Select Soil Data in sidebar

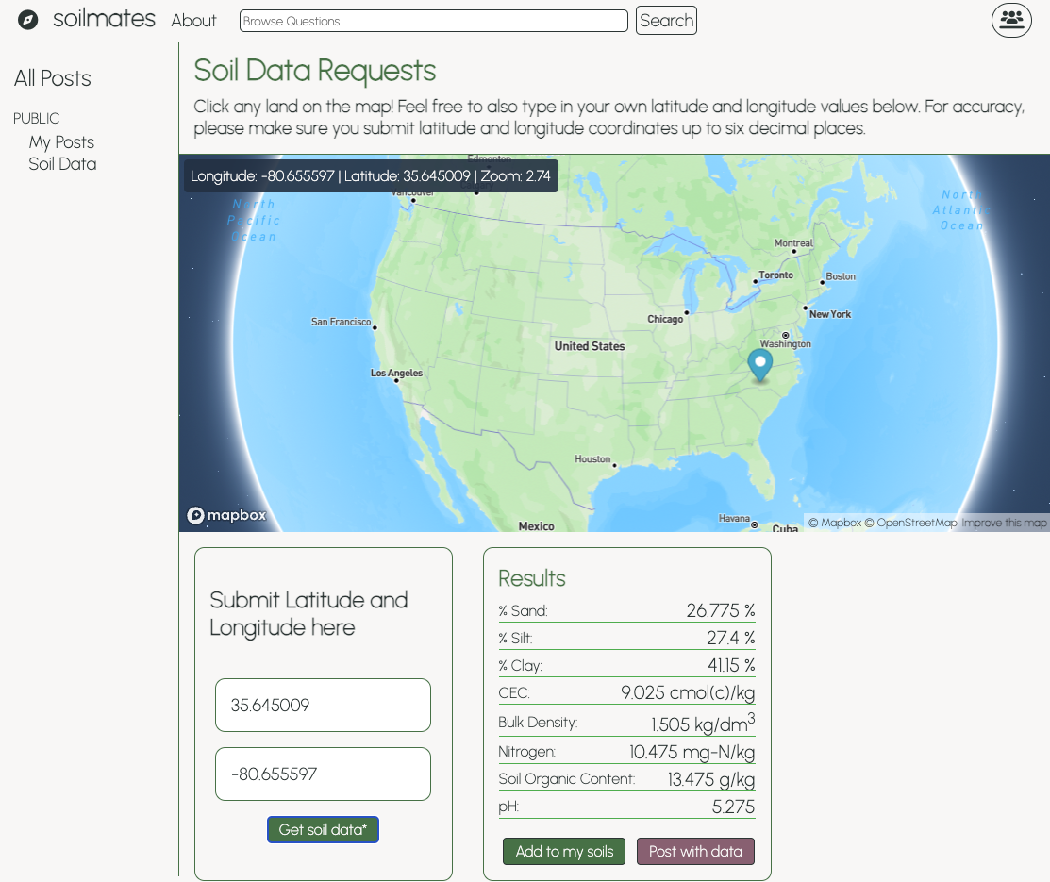(x=62, y=164)
